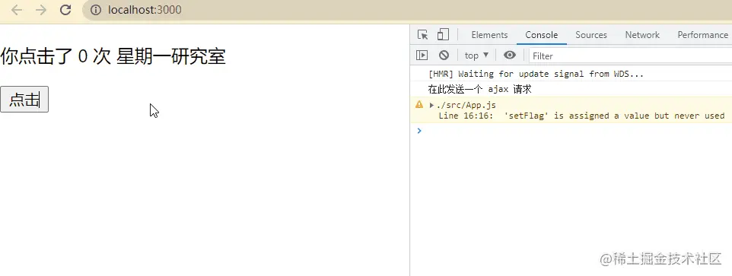Go forward with browser forward arrow
Screen dimensions: 732x276
pos(41,10)
